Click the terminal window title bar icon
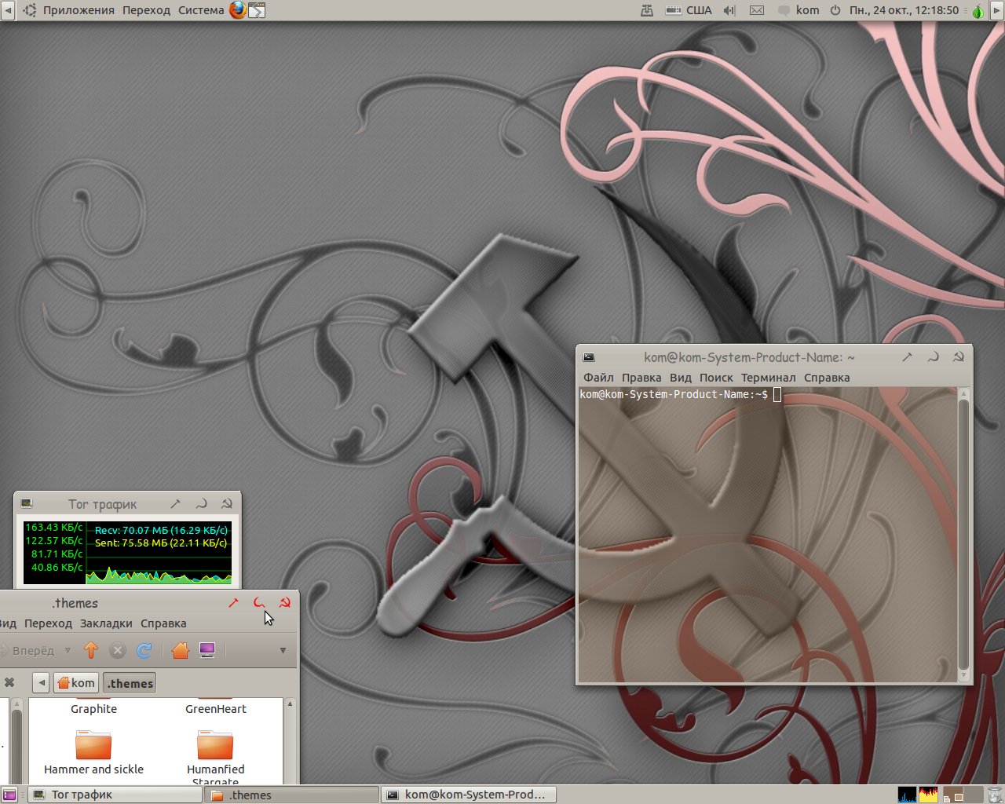This screenshot has height=804, width=1005. [589, 357]
